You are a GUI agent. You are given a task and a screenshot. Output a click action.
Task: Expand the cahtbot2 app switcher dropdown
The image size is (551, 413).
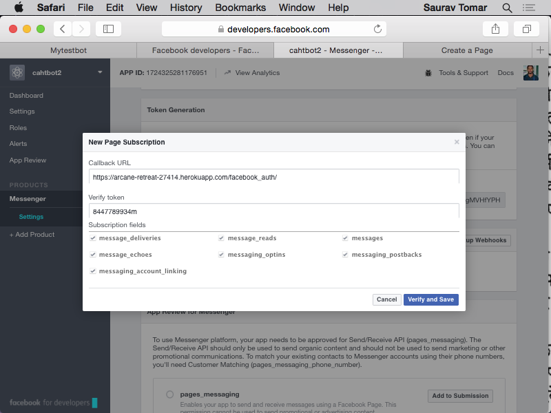click(x=100, y=72)
